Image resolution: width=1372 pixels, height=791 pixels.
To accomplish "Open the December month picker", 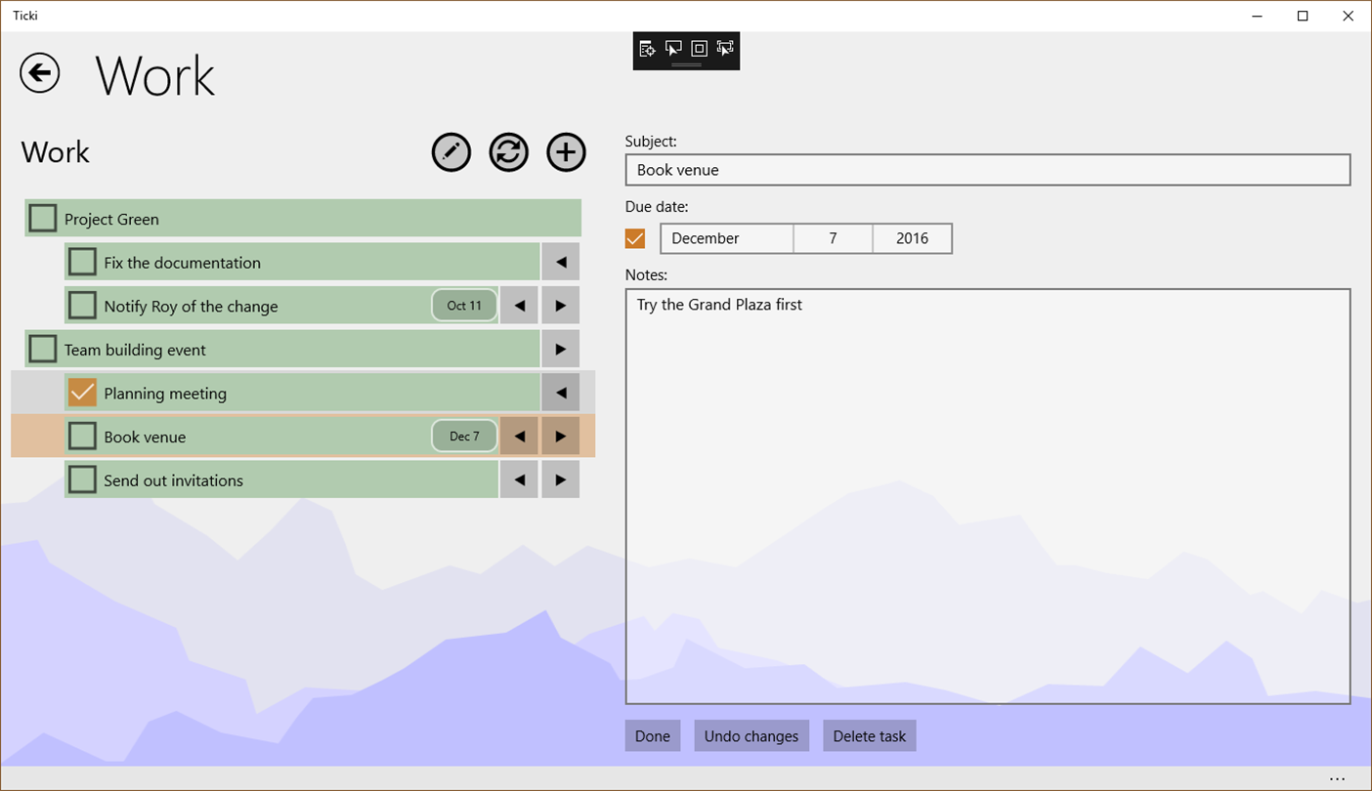I will [x=727, y=238].
